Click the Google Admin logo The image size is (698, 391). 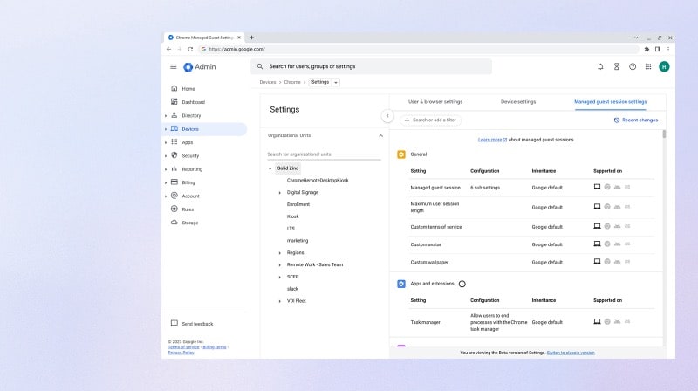pyautogui.click(x=200, y=67)
